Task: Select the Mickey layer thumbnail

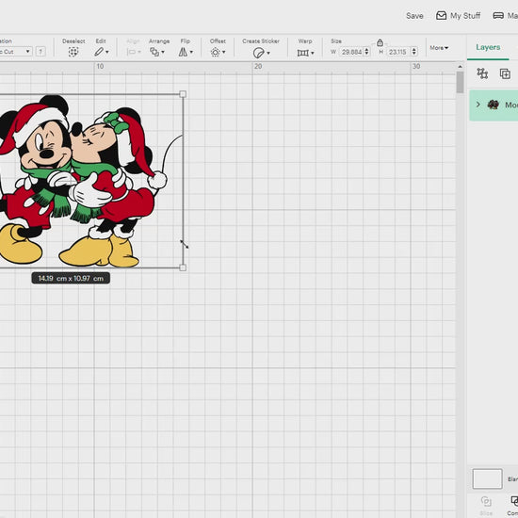Action: [x=494, y=105]
